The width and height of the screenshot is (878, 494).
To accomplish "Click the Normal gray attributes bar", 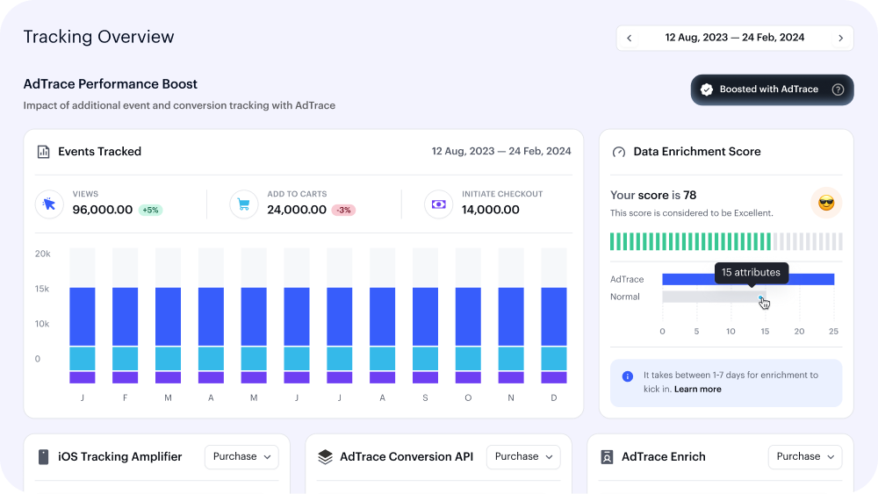I will point(713,297).
